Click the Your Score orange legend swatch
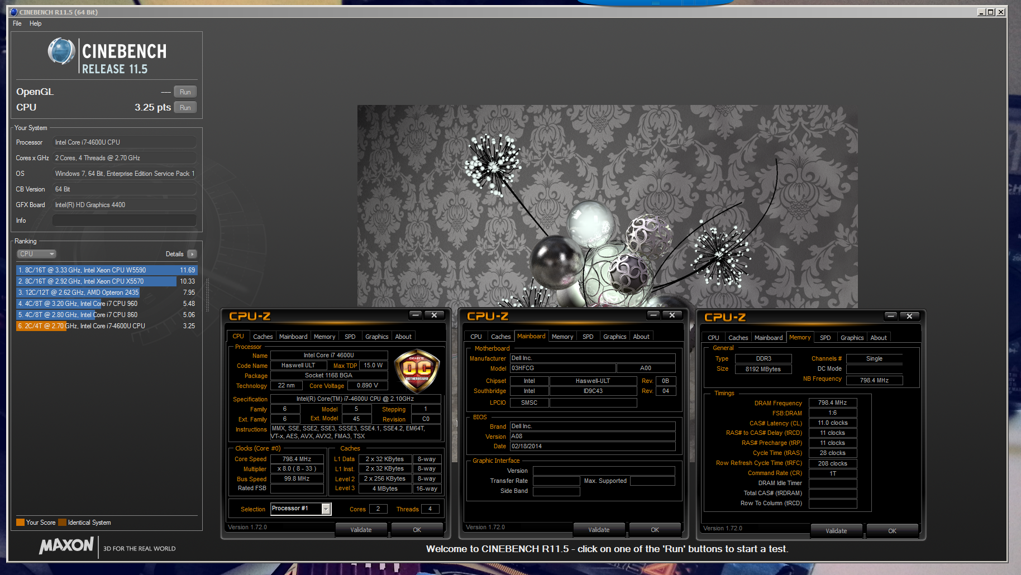 (21, 523)
